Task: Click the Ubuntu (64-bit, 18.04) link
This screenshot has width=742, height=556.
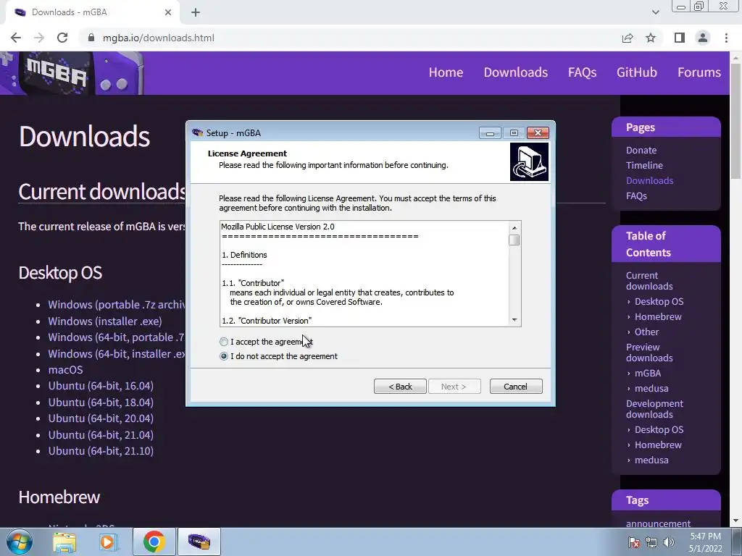Action: point(101,403)
